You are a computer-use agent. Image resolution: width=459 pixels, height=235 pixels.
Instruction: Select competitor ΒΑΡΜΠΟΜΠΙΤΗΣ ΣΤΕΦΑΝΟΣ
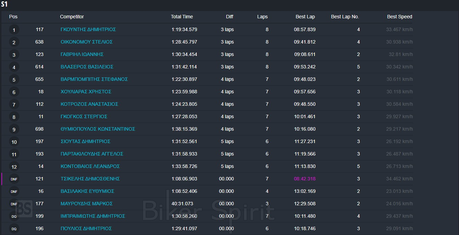[x=94, y=79]
